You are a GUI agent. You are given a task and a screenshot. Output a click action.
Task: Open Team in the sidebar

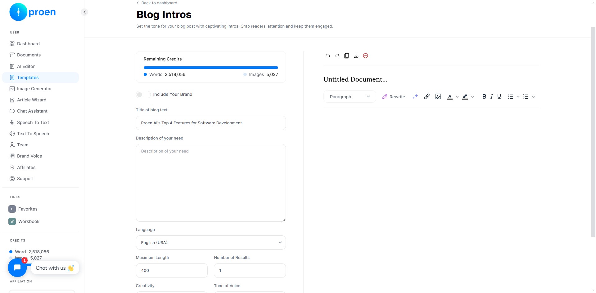pyautogui.click(x=40, y=145)
